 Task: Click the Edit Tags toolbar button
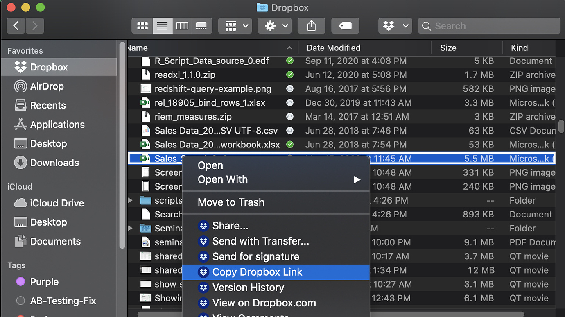345,26
